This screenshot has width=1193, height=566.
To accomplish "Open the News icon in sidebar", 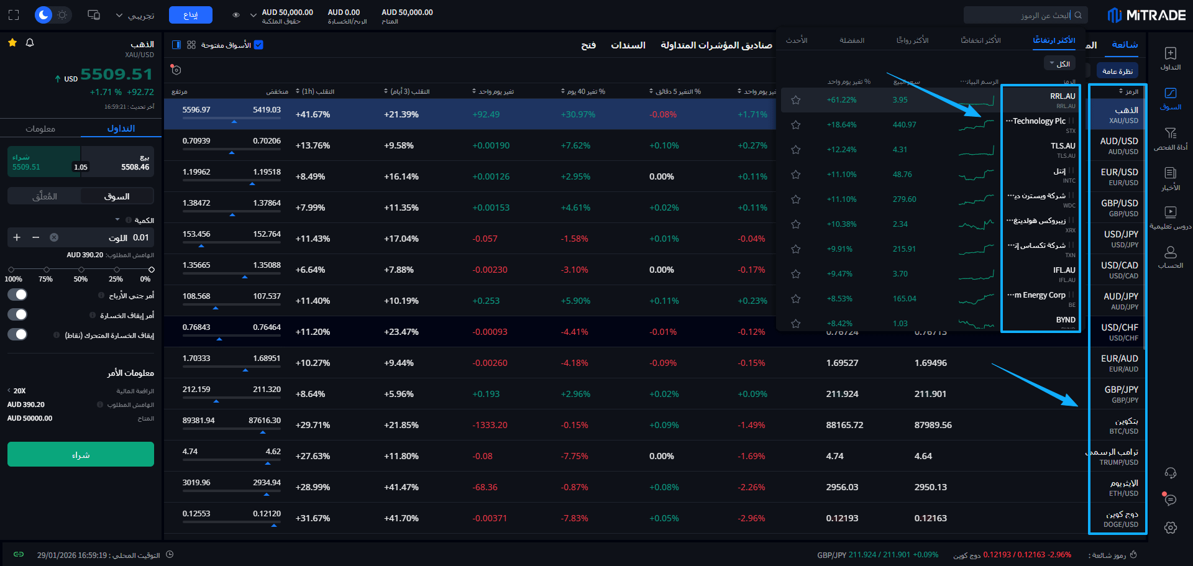I will 1170,178.
